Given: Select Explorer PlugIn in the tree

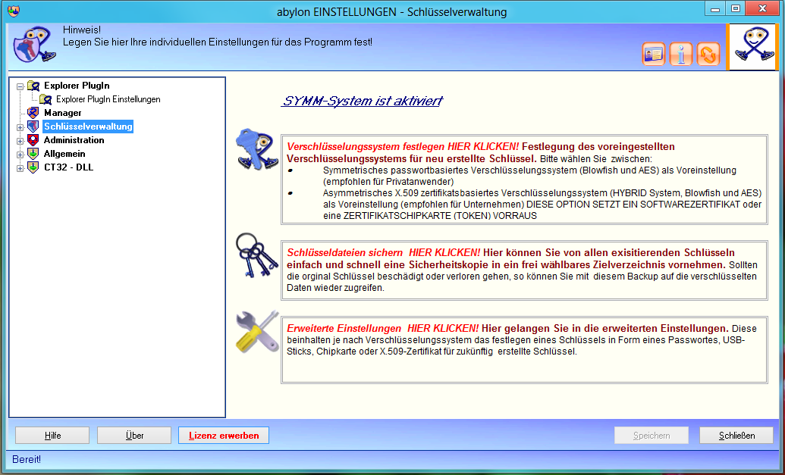Looking at the screenshot, I should (x=77, y=86).
